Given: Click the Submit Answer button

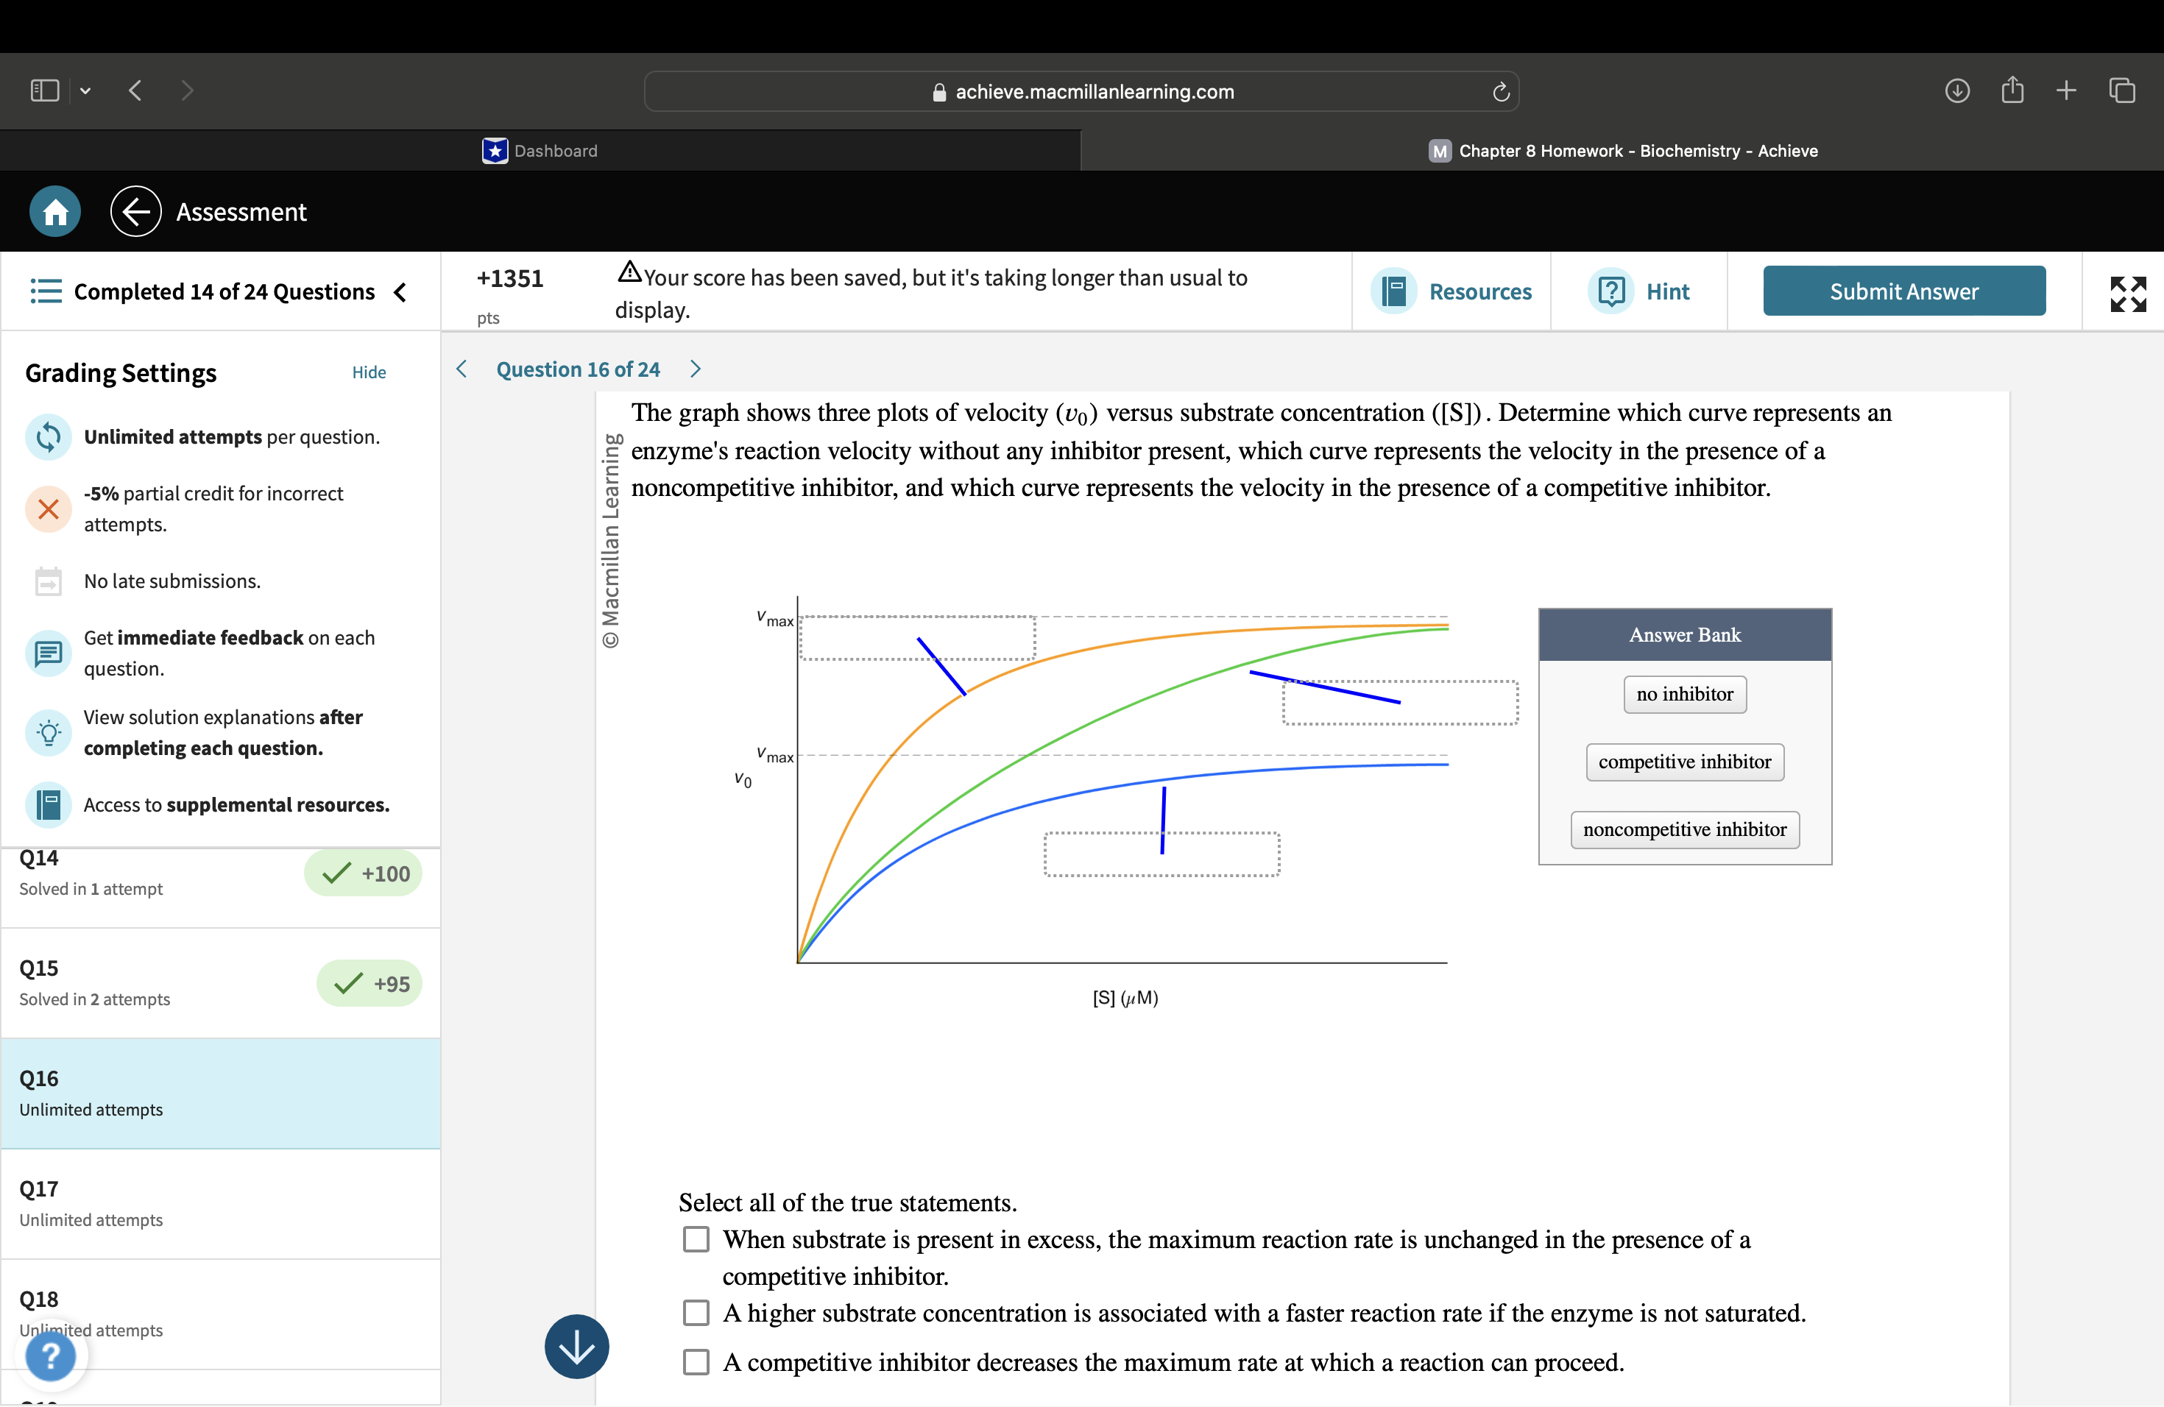Looking at the screenshot, I should point(1903,291).
